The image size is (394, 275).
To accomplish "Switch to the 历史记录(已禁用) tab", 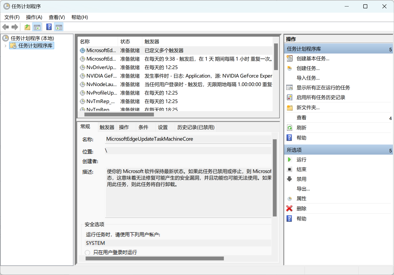I will click(x=196, y=127).
